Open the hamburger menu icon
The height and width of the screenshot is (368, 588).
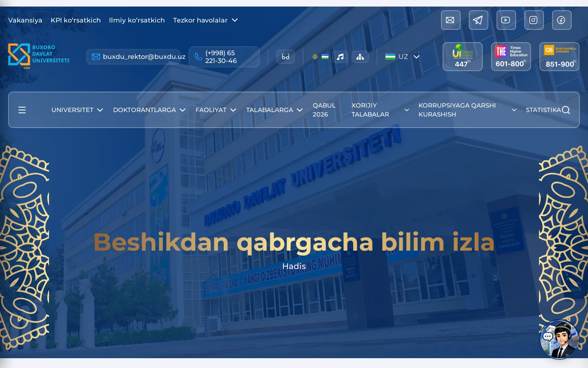click(22, 110)
